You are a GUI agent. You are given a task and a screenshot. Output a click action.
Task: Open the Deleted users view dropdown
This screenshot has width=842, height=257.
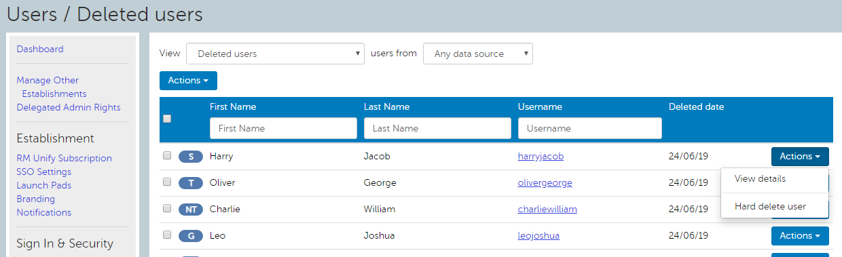tap(275, 54)
